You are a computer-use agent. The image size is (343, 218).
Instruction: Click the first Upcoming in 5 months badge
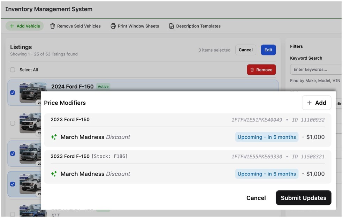(266, 137)
